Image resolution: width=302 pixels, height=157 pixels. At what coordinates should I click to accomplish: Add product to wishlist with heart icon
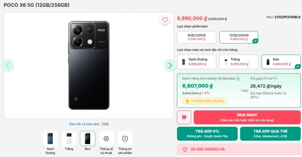coord(165,20)
